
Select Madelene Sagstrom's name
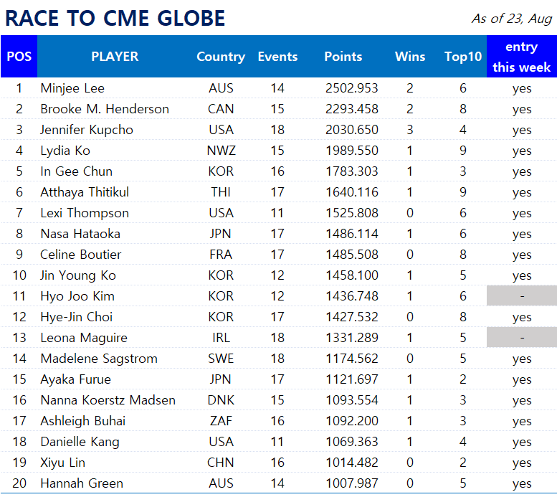pos(99,359)
